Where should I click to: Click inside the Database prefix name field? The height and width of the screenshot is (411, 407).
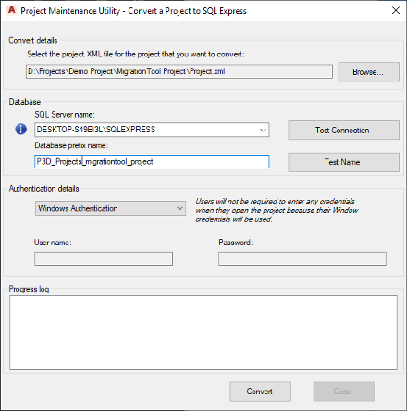(152, 161)
